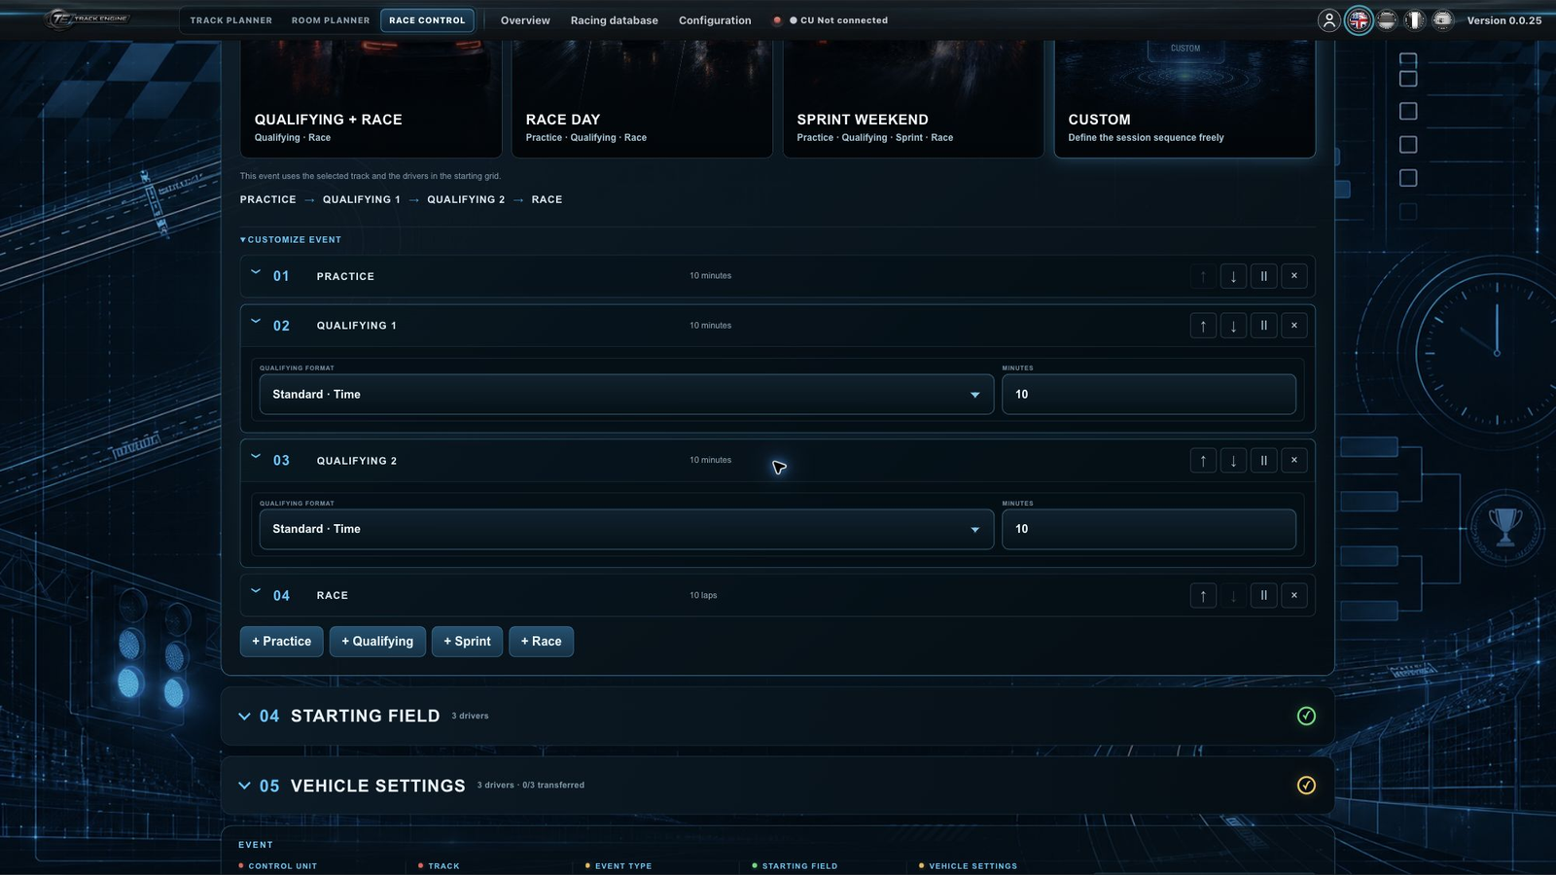1556x875 pixels.
Task: Expand the 04 Starting Field section
Action: (244, 716)
